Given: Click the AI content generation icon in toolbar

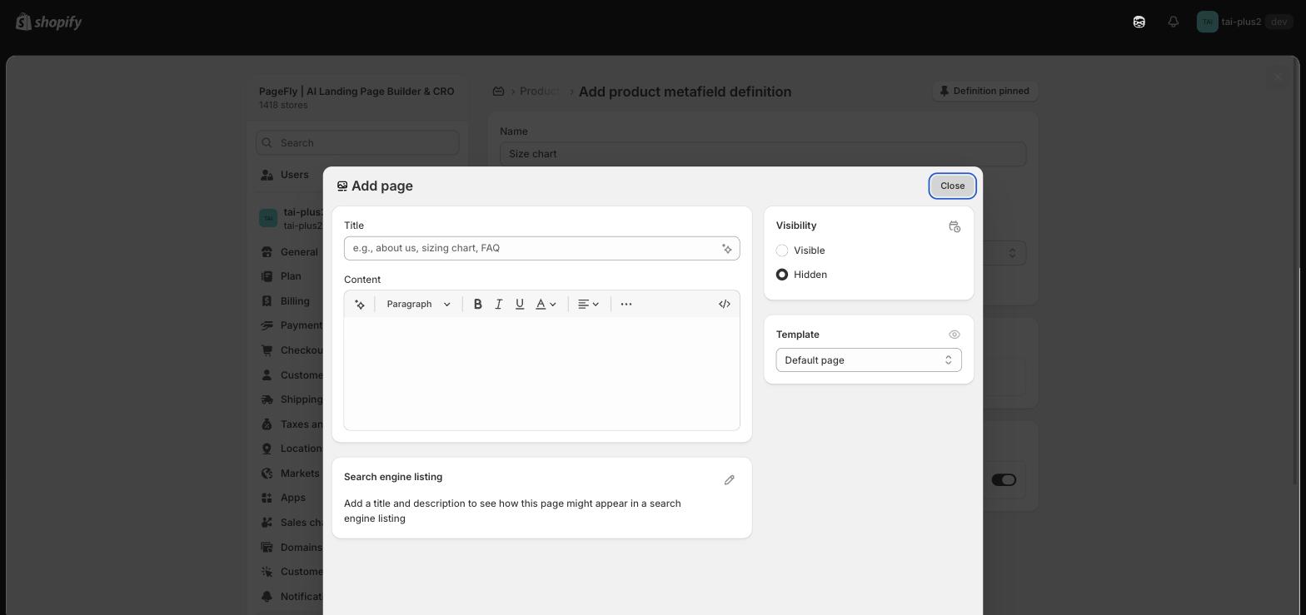Looking at the screenshot, I should (360, 305).
